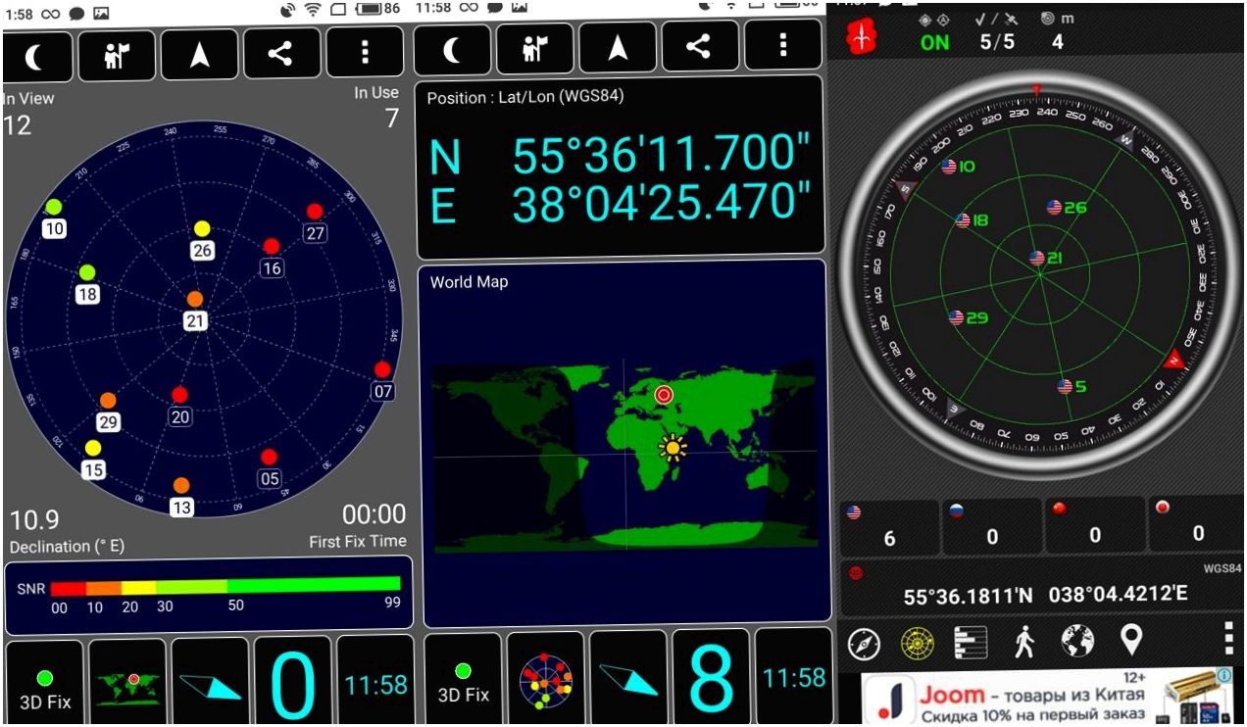Toggle night mode moon icon on left screen
The width and height of the screenshot is (1247, 727).
pyautogui.click(x=36, y=56)
